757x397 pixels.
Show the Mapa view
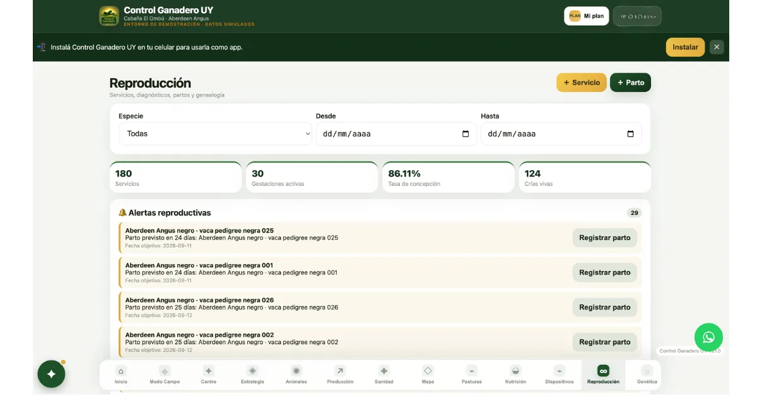coord(428,374)
